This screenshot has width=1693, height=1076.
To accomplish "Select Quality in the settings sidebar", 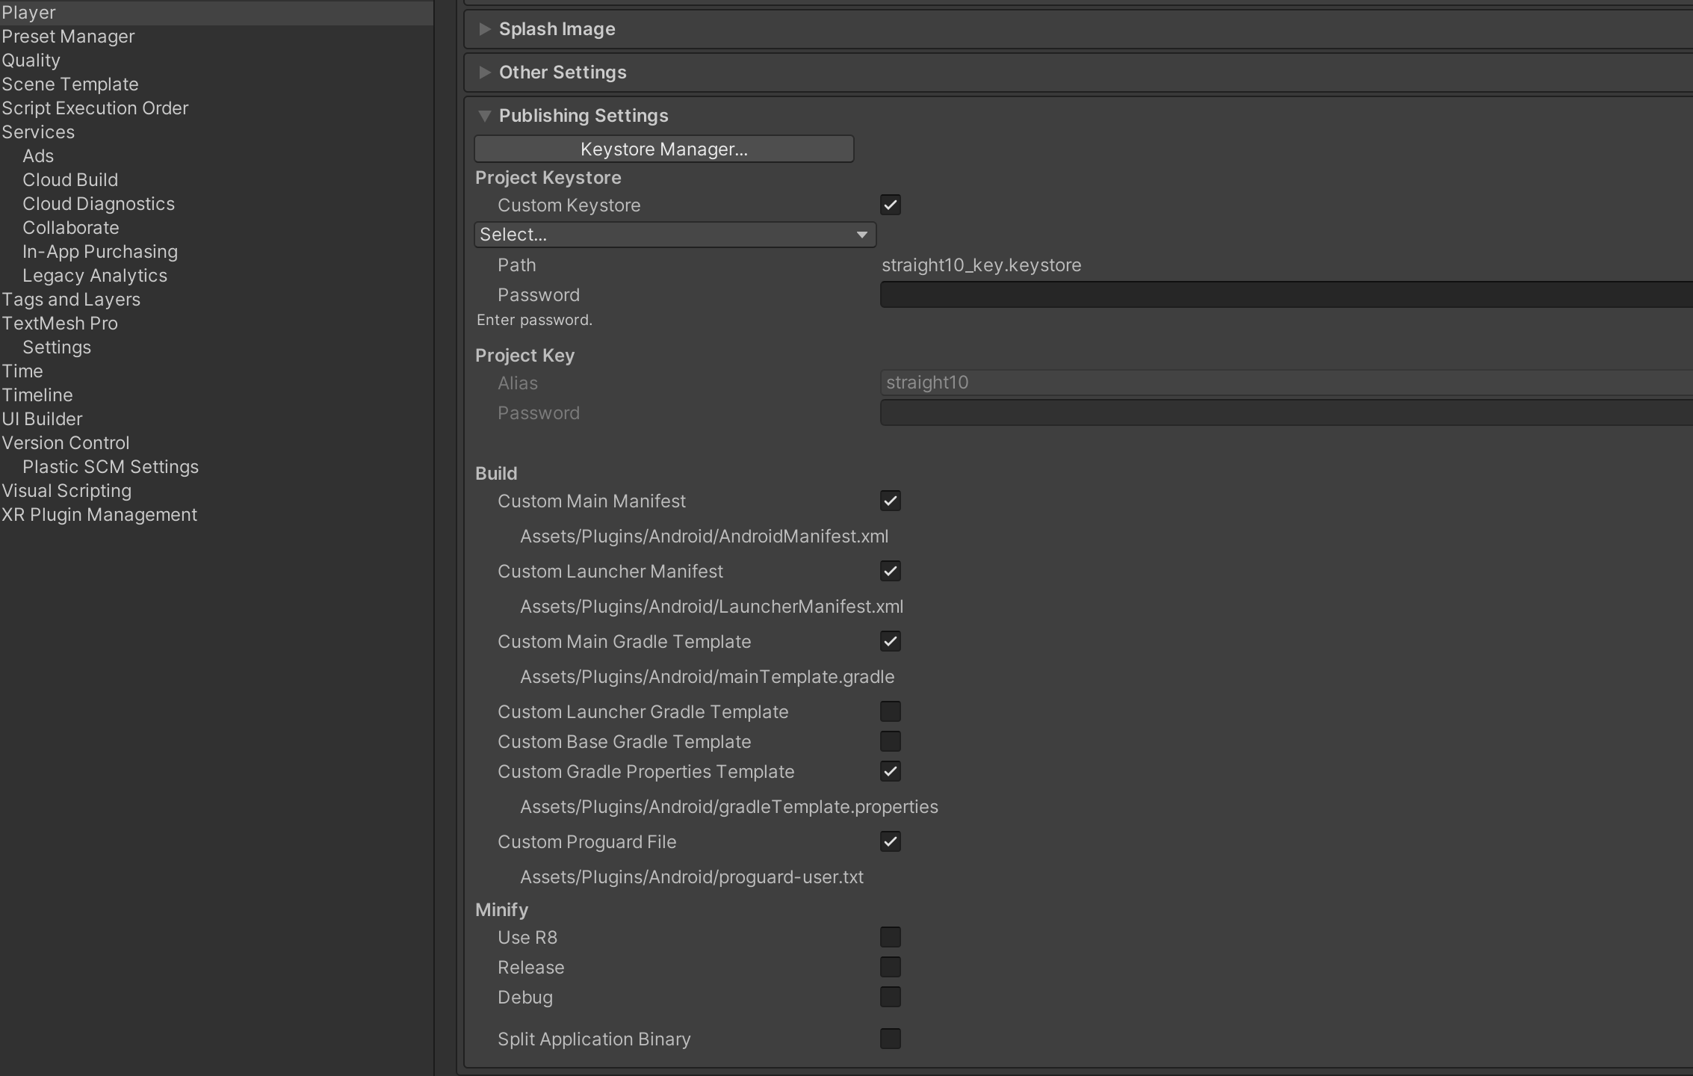I will 31,61.
